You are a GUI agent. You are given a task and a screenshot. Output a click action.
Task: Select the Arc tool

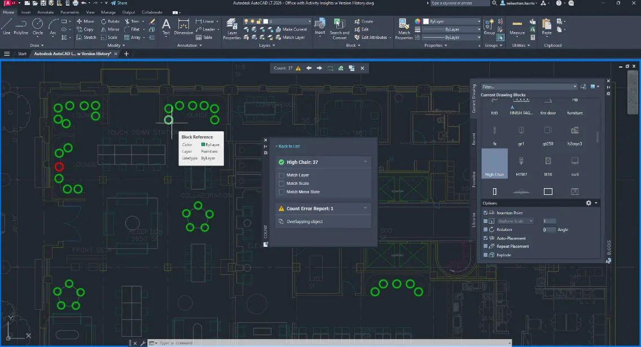coord(53,27)
